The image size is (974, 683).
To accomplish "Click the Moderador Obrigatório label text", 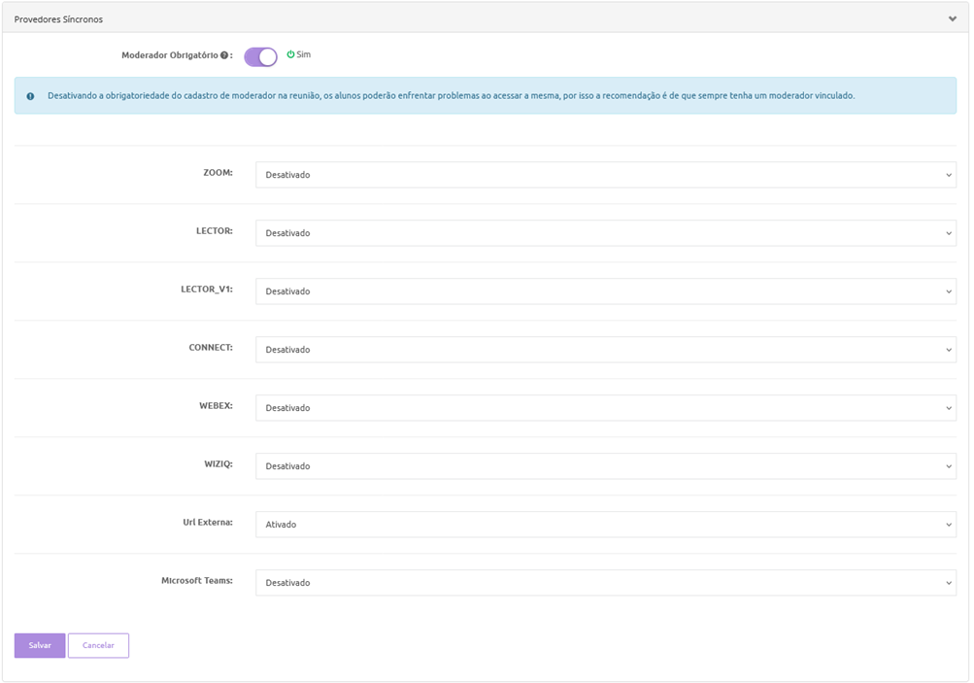I will 169,56.
